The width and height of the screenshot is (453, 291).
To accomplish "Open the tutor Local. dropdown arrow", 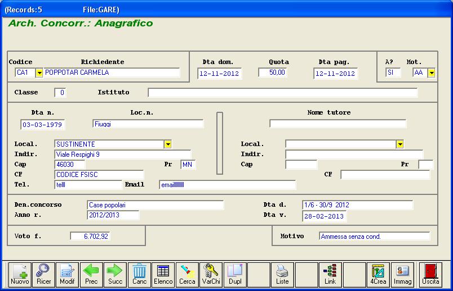I will [399, 144].
